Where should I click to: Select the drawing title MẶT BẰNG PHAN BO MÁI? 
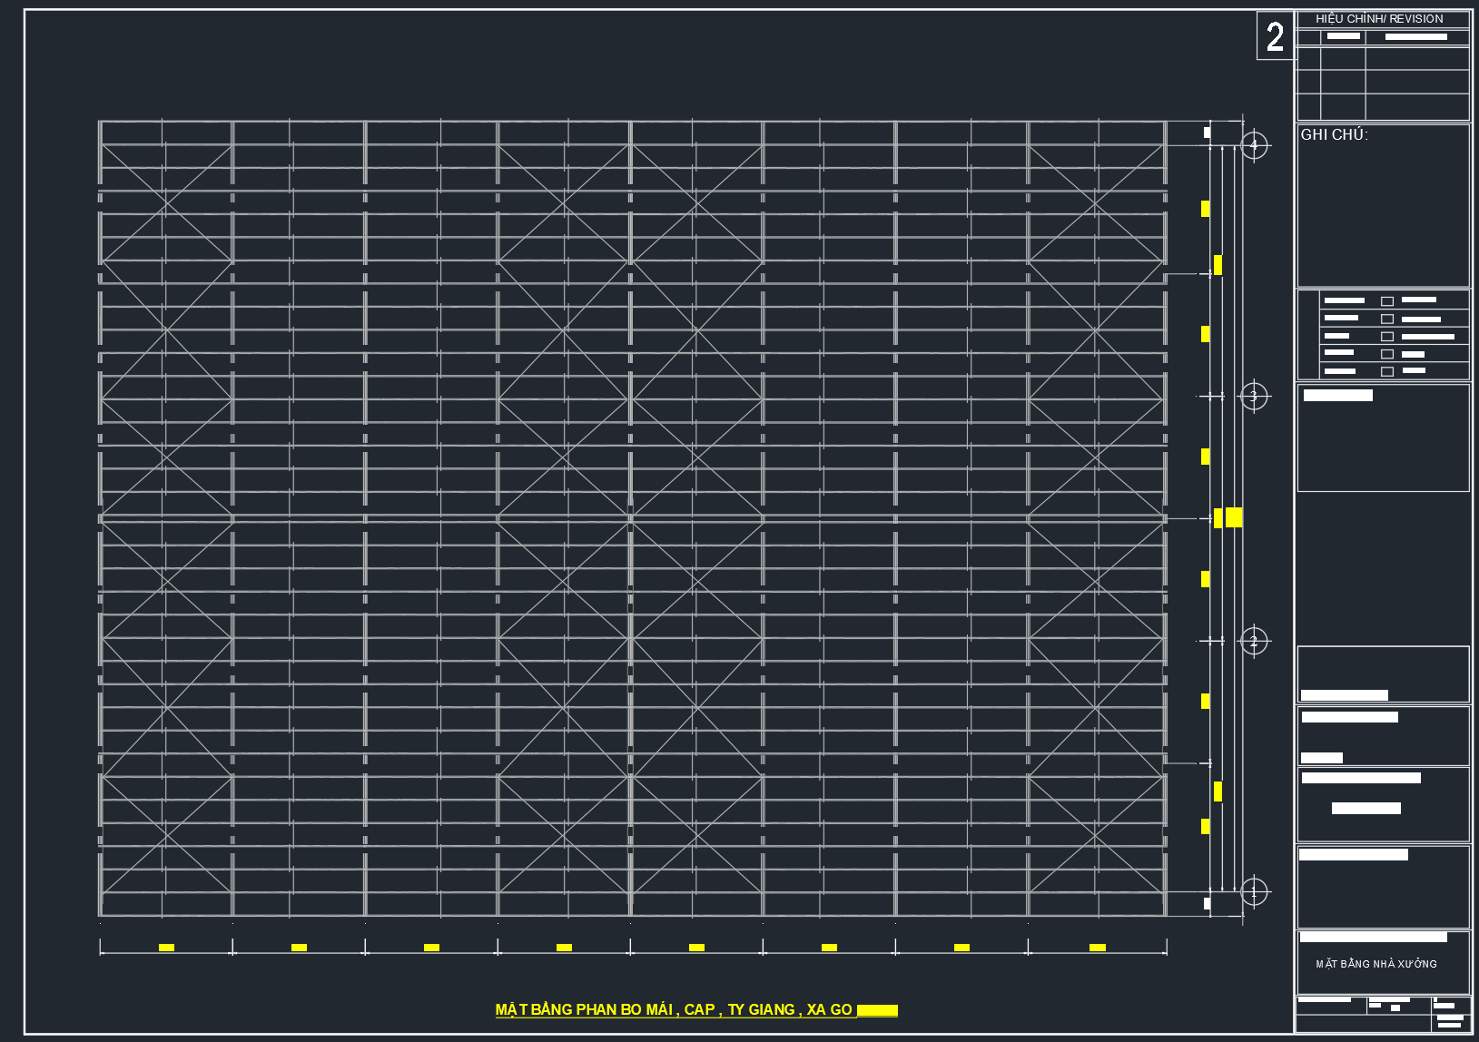point(674,1009)
